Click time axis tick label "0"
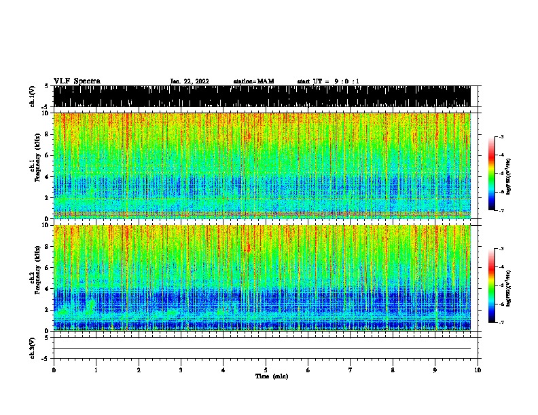The height and width of the screenshot is (415, 538). 54,370
